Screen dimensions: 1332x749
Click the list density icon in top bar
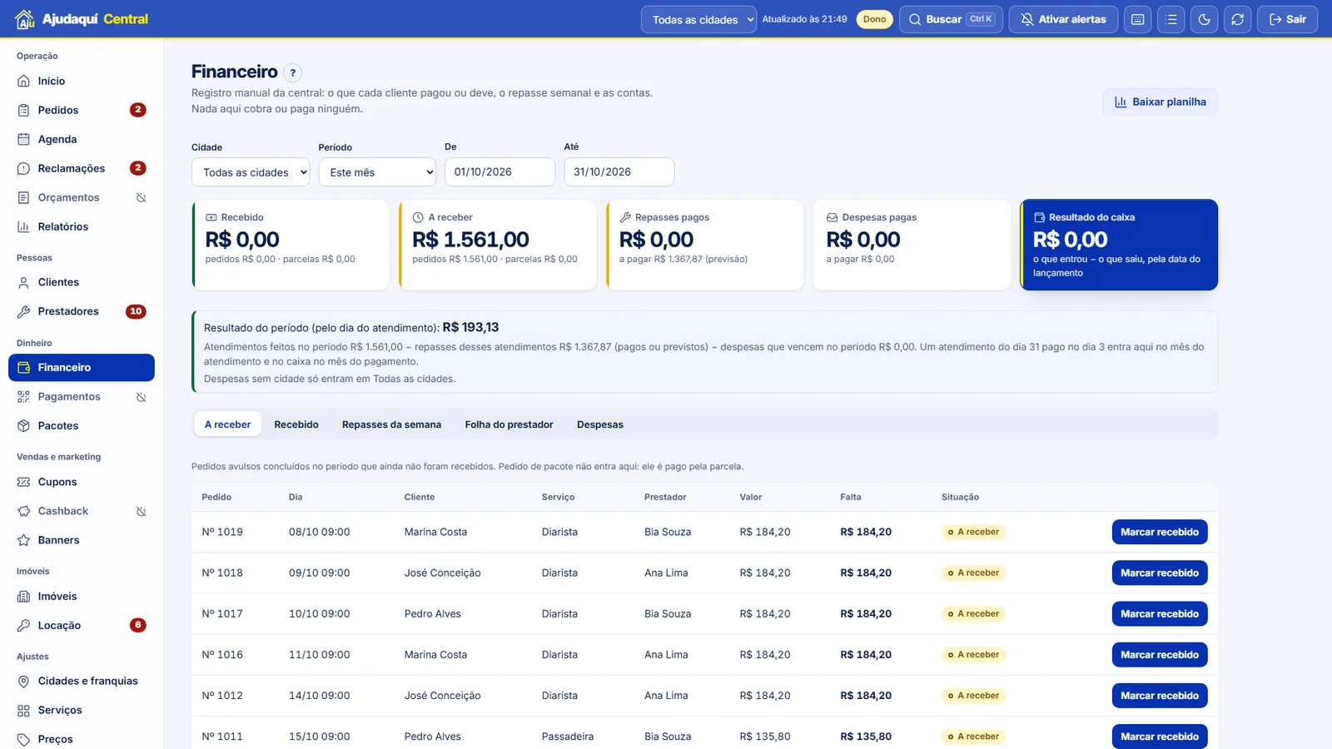1170,19
